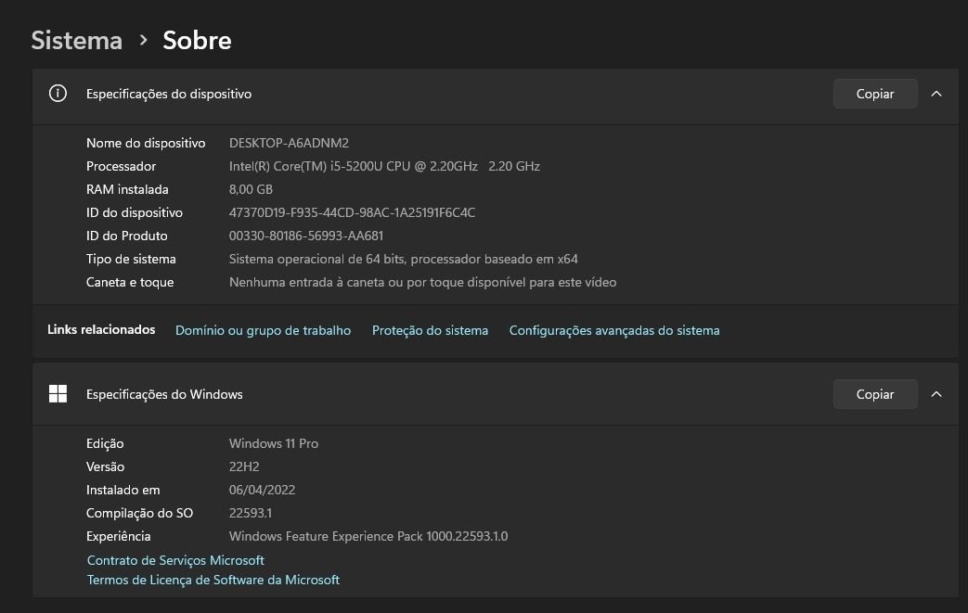Image resolution: width=968 pixels, height=613 pixels.
Task: Copy the Windows specifications with Copiar
Action: click(875, 394)
